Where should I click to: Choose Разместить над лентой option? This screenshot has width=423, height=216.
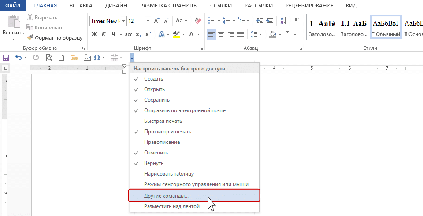pyautogui.click(x=172, y=206)
